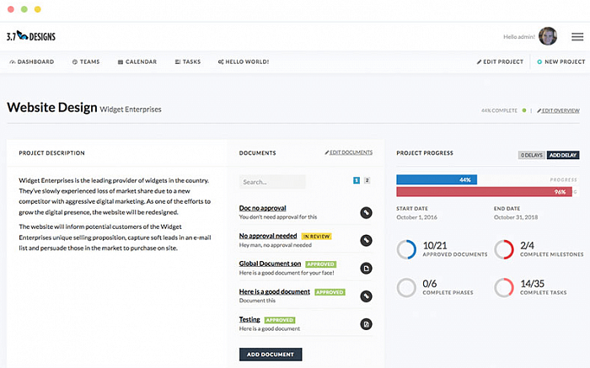Screen dimensions: 590x368
Task: Open the Doc no approval document
Action: [263, 208]
